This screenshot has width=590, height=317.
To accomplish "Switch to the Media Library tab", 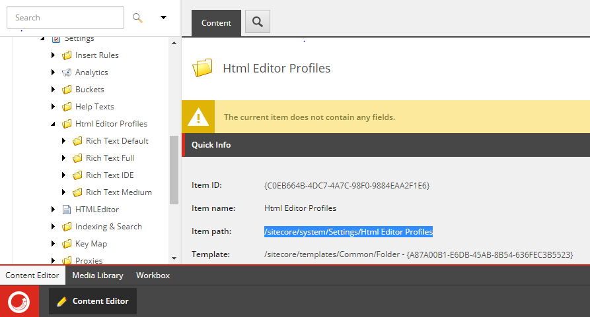I will [x=98, y=275].
